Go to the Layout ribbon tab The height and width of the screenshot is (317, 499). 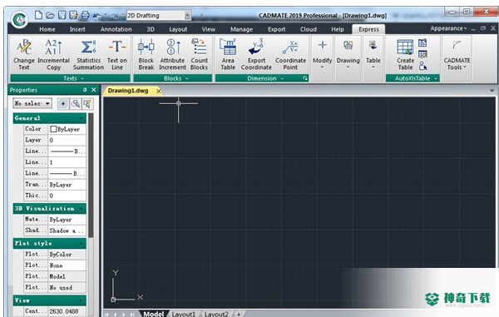click(x=178, y=29)
